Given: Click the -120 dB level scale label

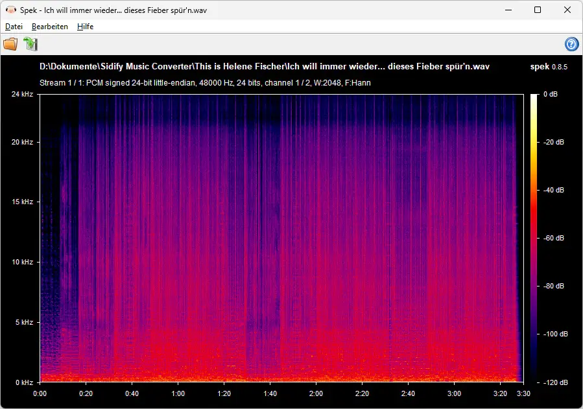Looking at the screenshot, I should [x=556, y=382].
